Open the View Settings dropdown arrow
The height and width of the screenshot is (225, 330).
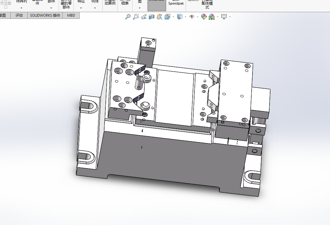click(230, 17)
